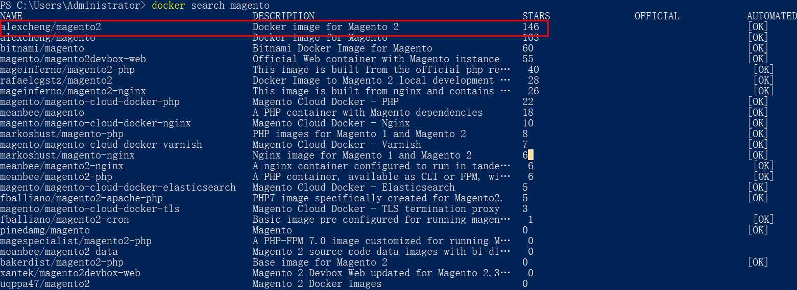
Task: Click the PS C:\Users\Administrator prompt
Action: tap(73, 6)
